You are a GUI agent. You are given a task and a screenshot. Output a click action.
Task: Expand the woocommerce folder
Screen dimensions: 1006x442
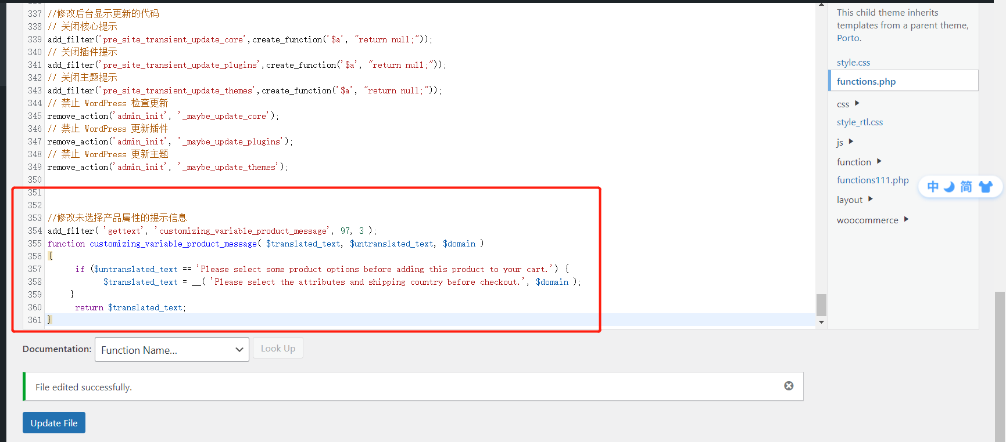(x=906, y=219)
